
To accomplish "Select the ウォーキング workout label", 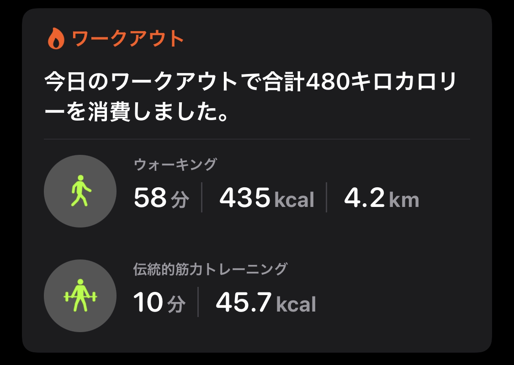I will click(175, 164).
